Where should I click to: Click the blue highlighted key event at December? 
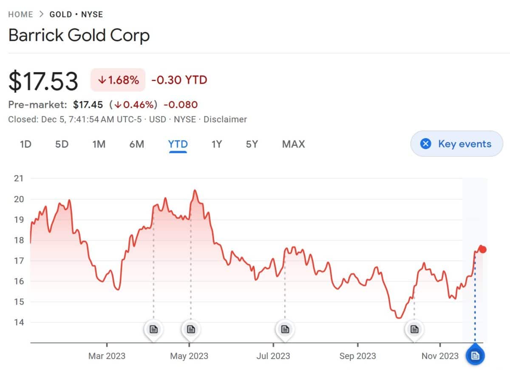(475, 355)
